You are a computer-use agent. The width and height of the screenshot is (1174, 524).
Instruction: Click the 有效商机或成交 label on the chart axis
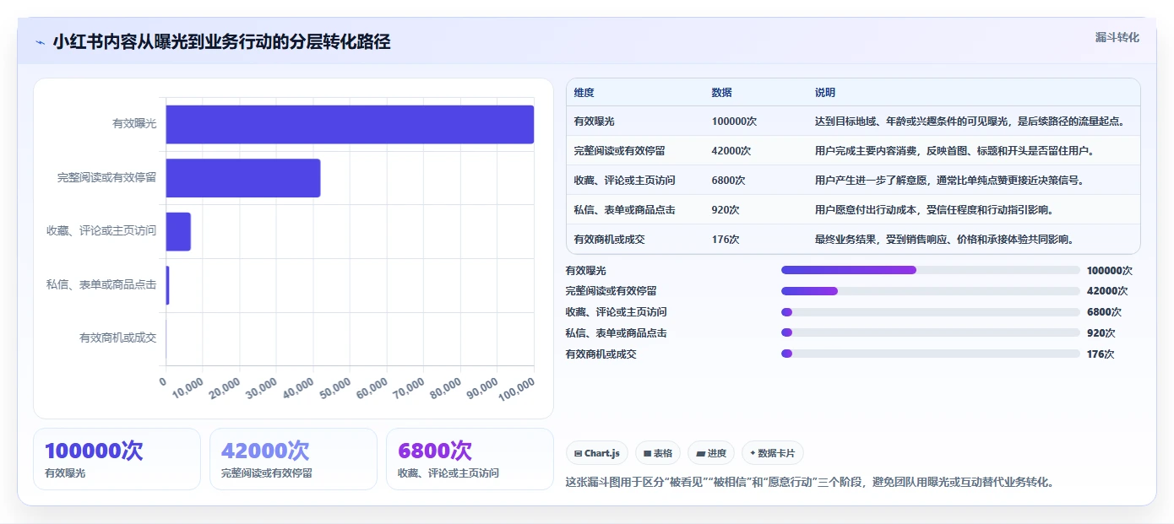coord(117,338)
